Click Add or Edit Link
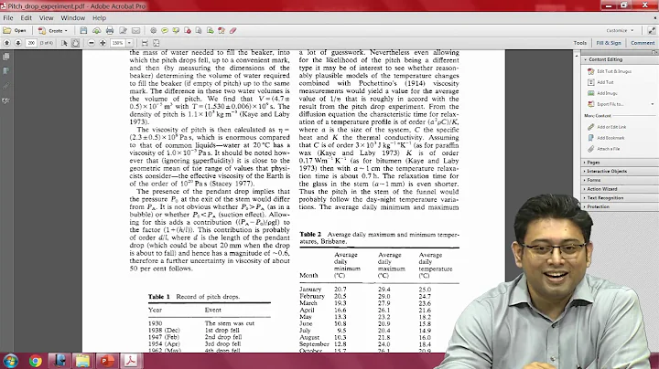 pos(607,127)
